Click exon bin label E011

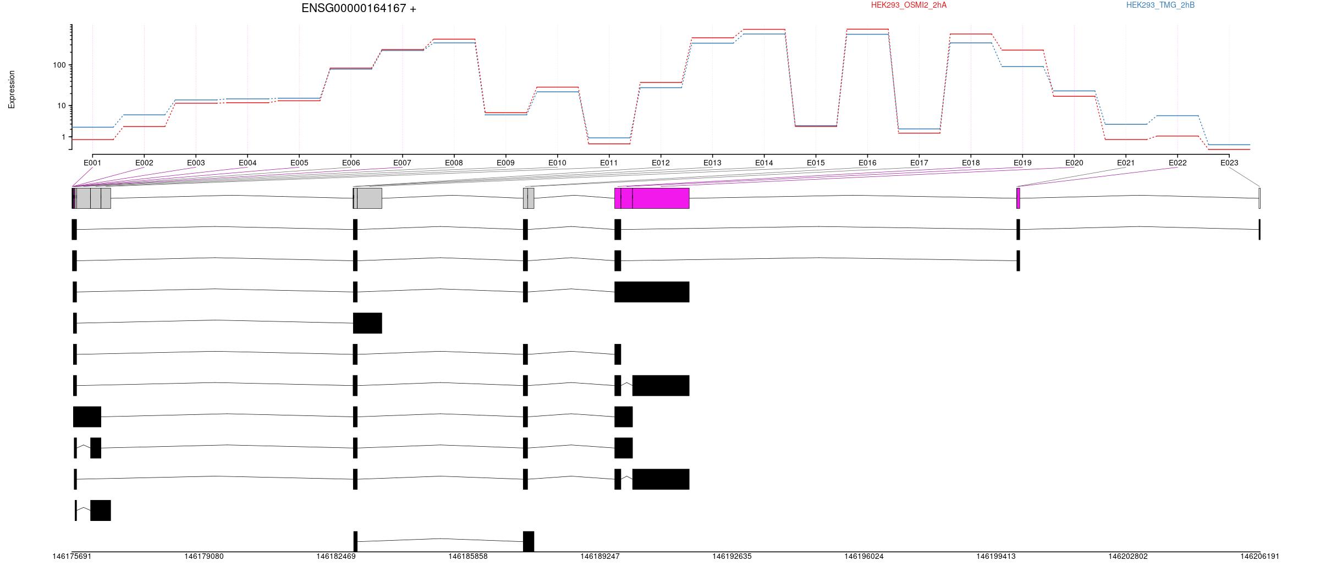(x=609, y=163)
